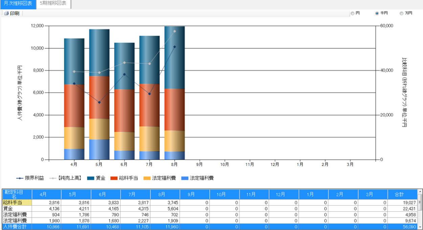Click the 【純売上高】 legend line marker
The width and height of the screenshot is (423, 230).
(x=53, y=178)
